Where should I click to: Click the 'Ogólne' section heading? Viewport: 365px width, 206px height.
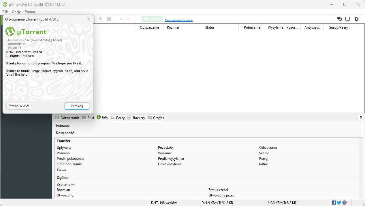coord(63,178)
